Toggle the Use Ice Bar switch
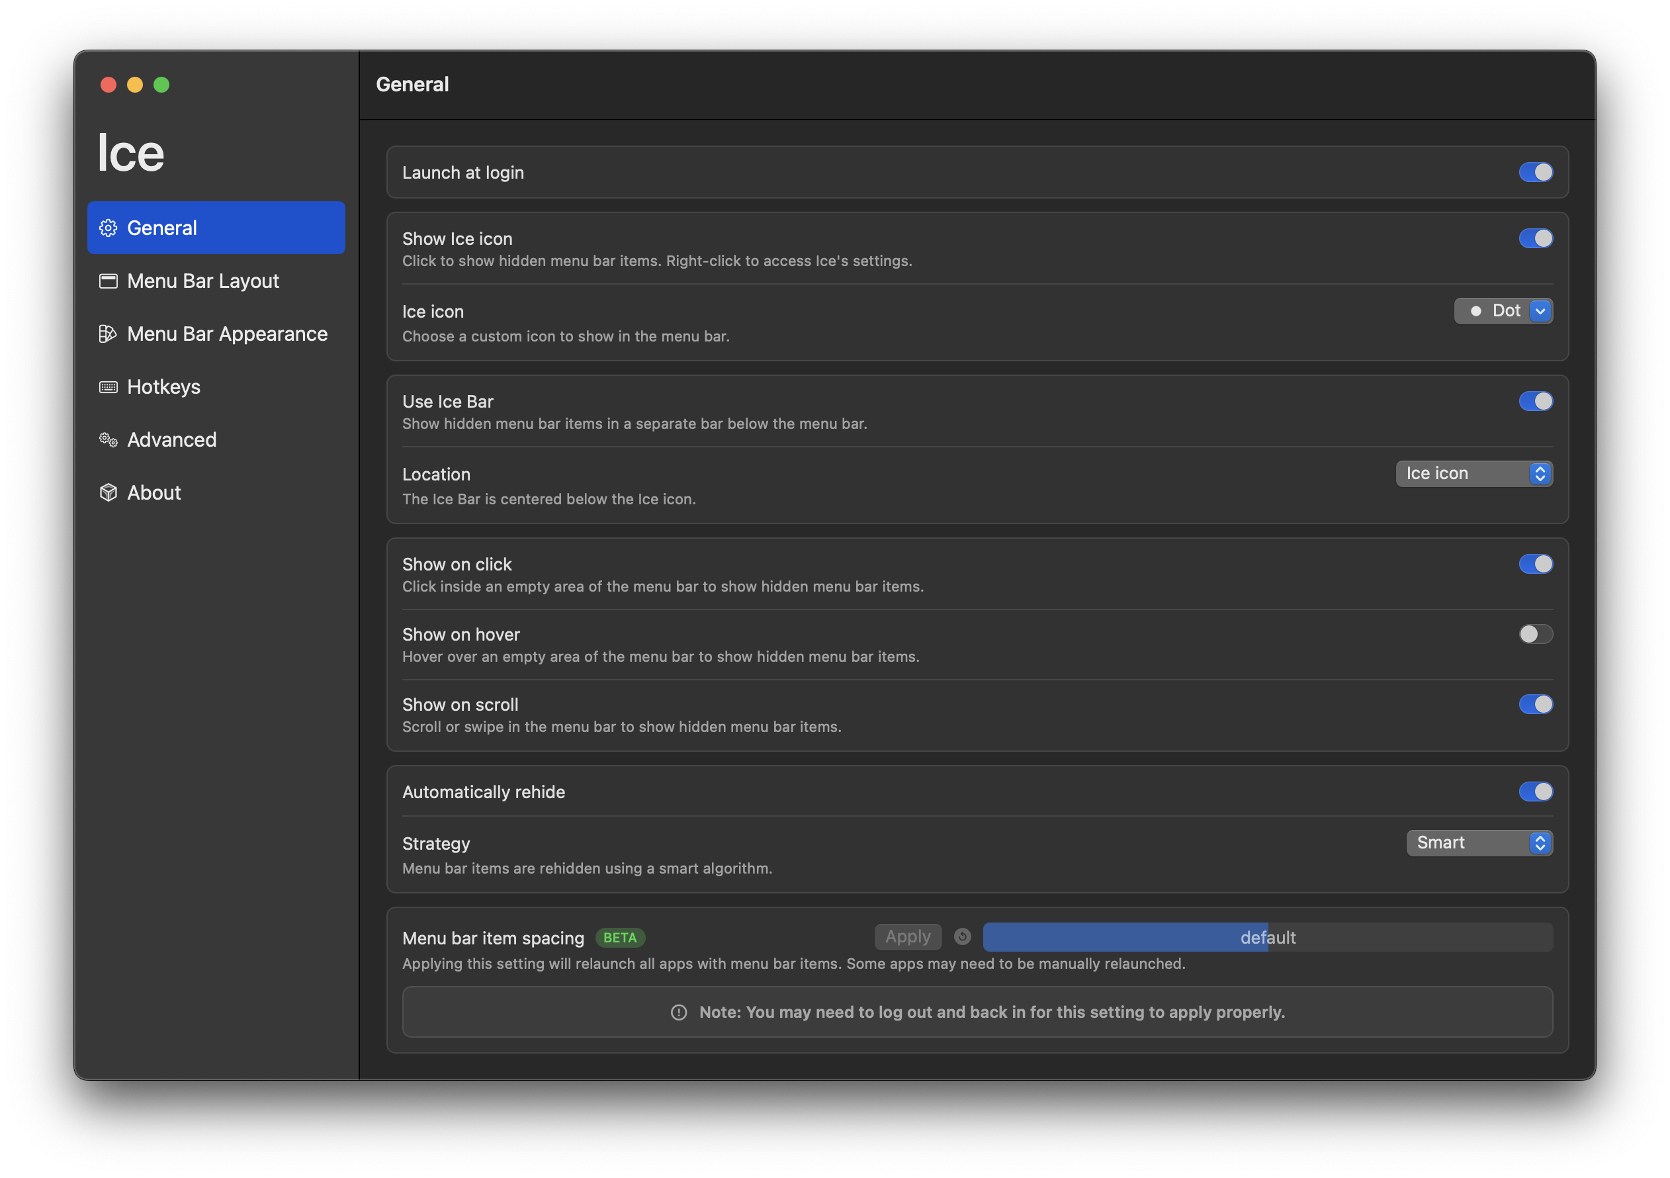The width and height of the screenshot is (1670, 1178). point(1536,402)
